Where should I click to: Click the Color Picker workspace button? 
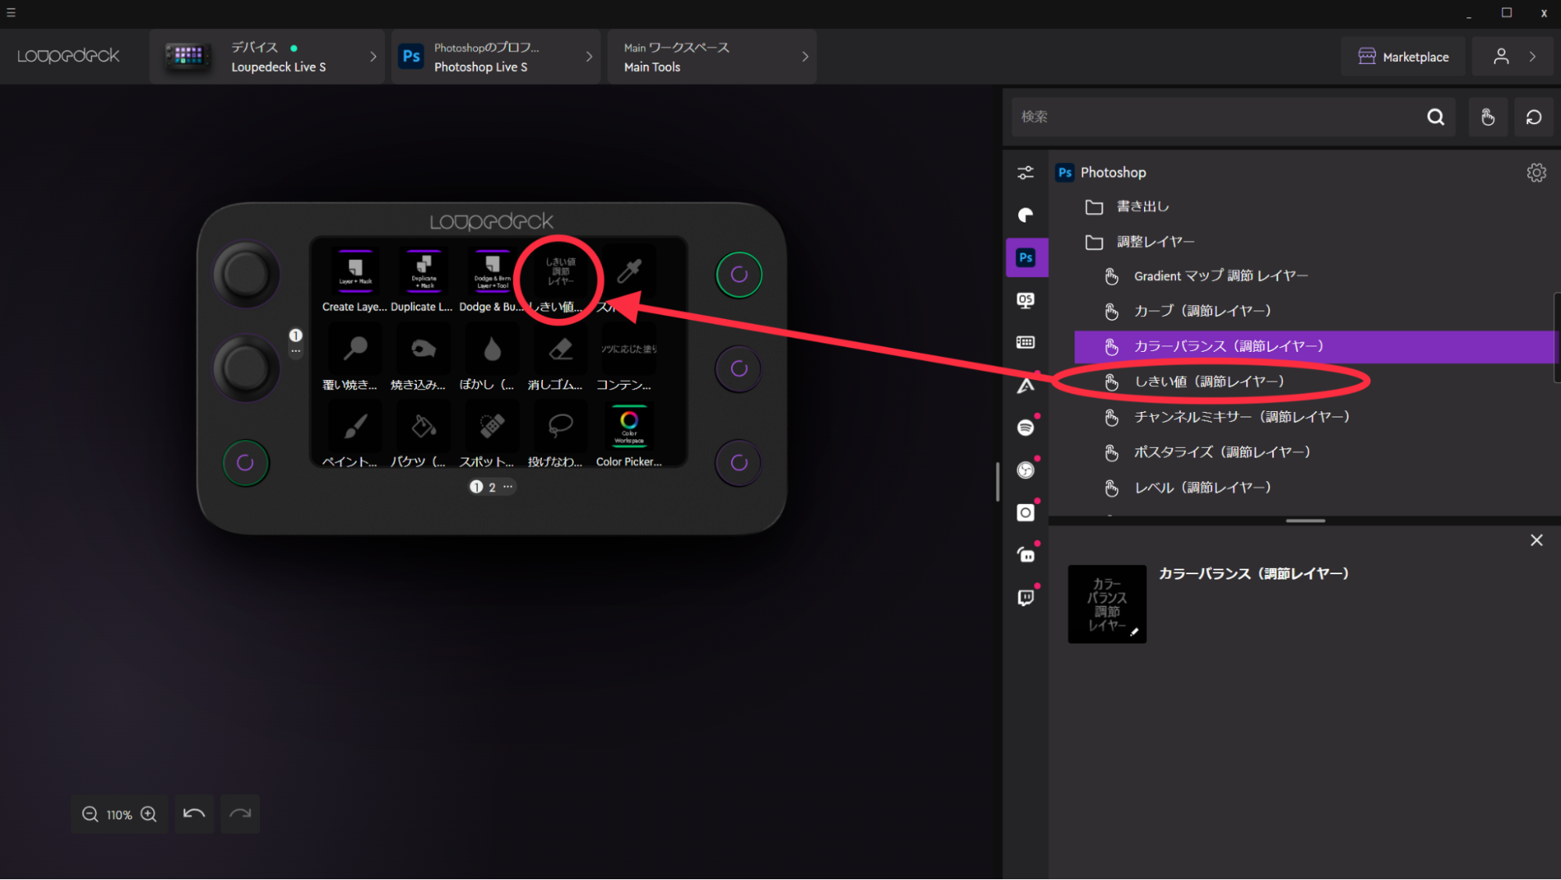pyautogui.click(x=629, y=426)
